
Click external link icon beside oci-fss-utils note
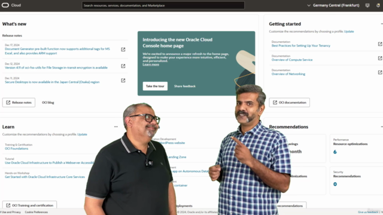123,66
